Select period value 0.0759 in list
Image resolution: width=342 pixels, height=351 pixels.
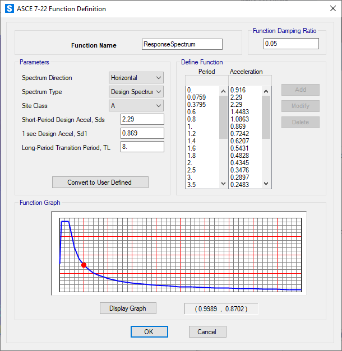click(197, 96)
